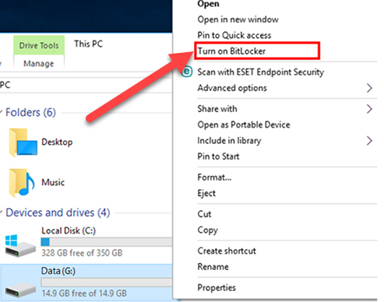Viewport: 384px width, 302px height.
Task: Select Open in new window
Action: [238, 19]
